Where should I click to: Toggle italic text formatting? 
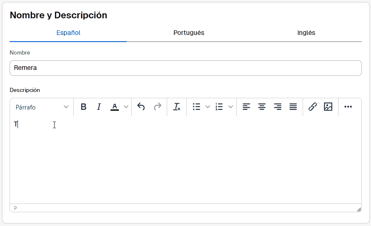[99, 107]
